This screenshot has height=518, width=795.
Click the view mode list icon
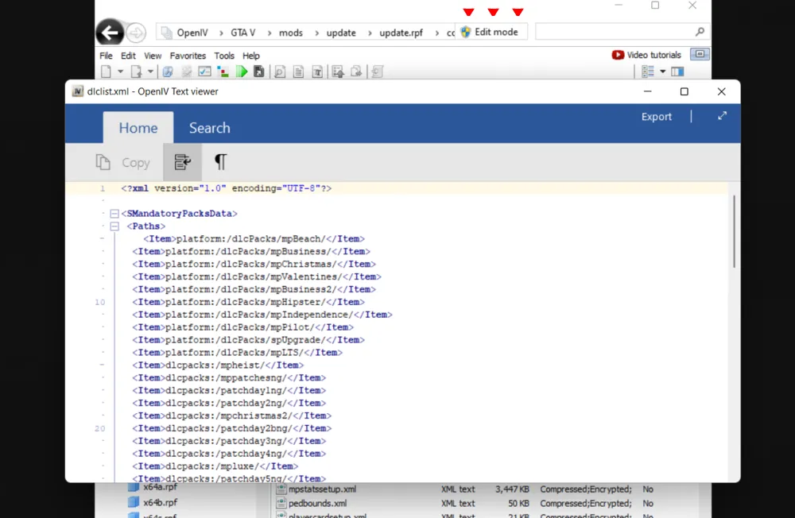pos(648,72)
